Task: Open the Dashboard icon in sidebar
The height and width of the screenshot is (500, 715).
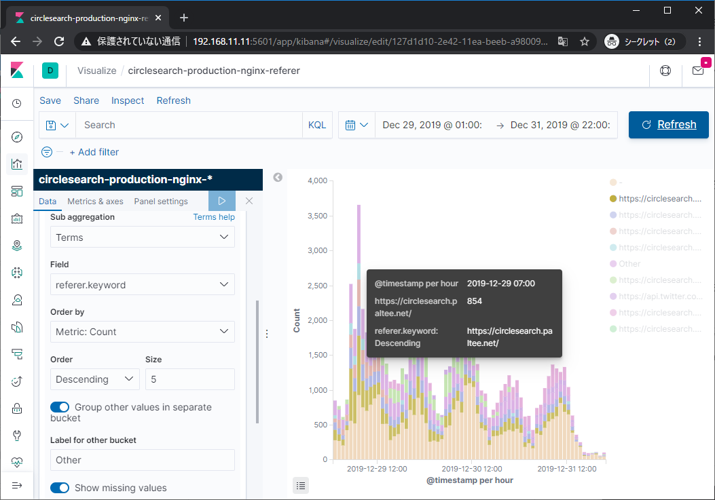Action: tap(17, 191)
